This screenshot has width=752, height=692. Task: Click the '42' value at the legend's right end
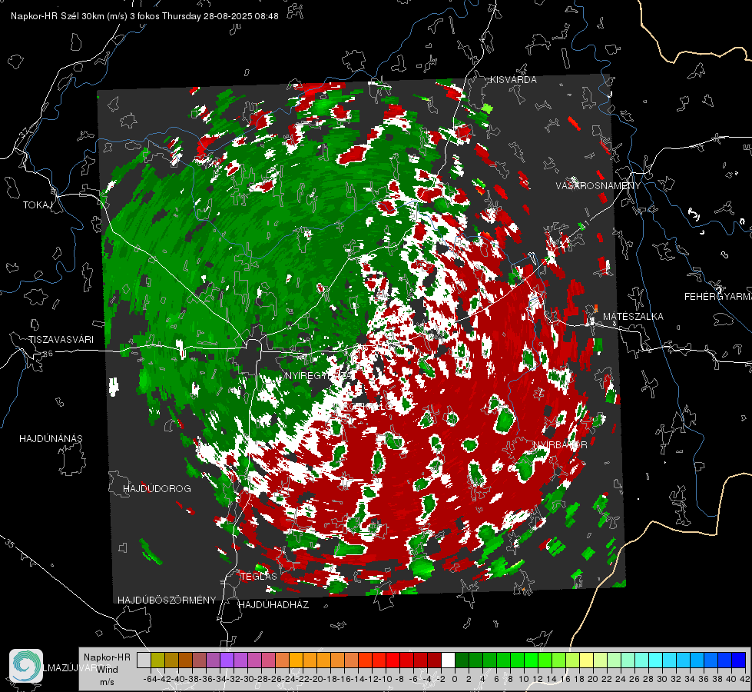pos(745,679)
